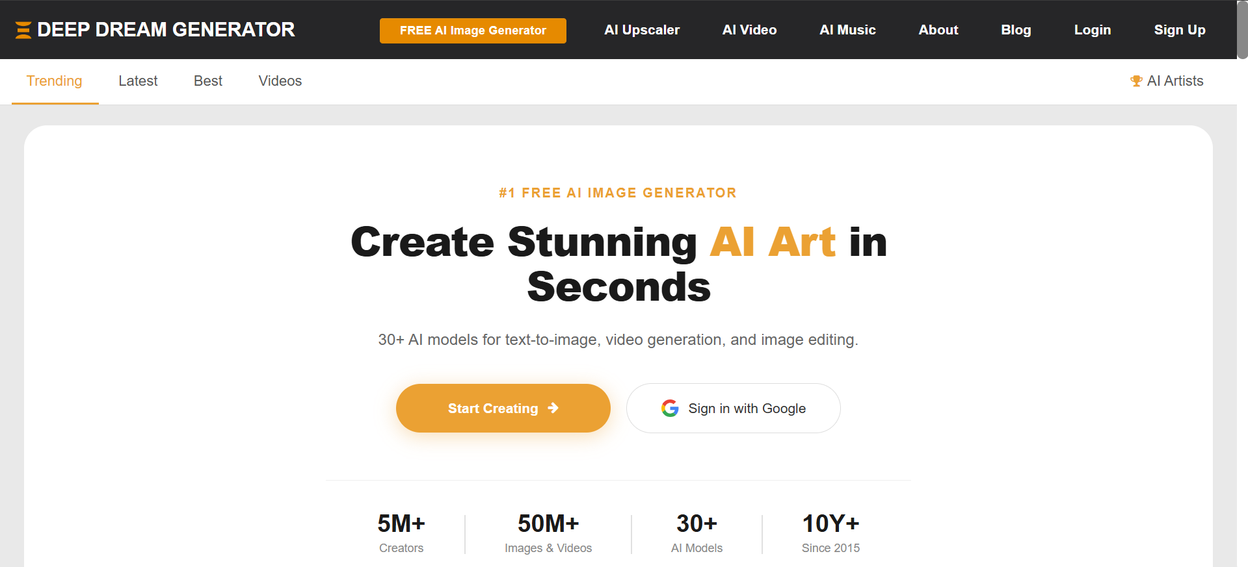Switch to the Latest tab
1248x567 pixels.
[138, 81]
